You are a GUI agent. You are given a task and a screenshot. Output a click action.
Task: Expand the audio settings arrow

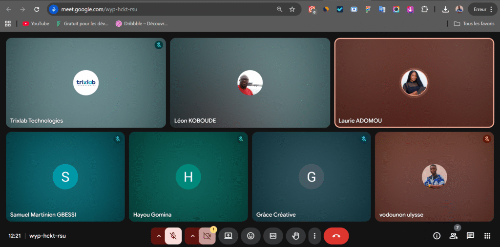point(158,236)
